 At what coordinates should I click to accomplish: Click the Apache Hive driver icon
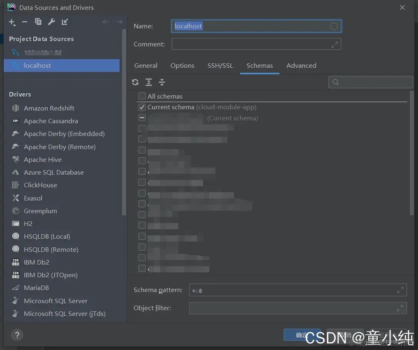16,159
